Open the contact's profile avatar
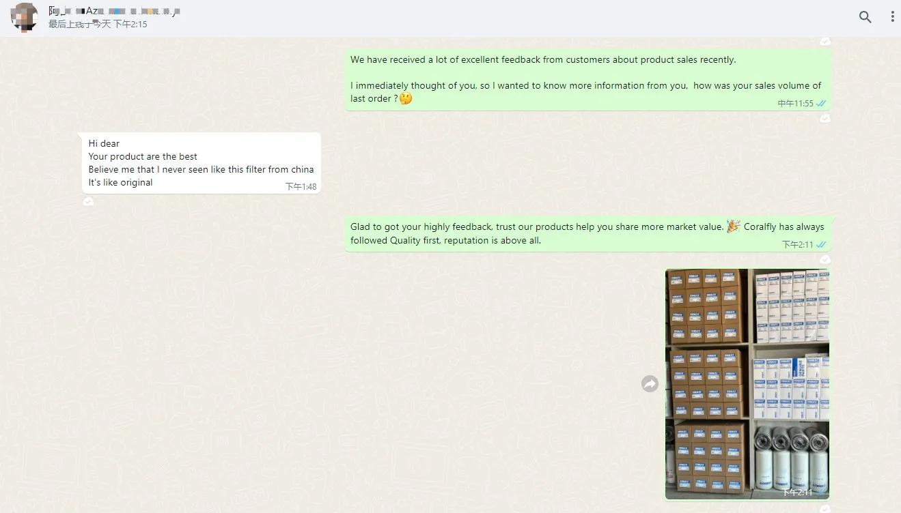The height and width of the screenshot is (513, 901). (25, 17)
